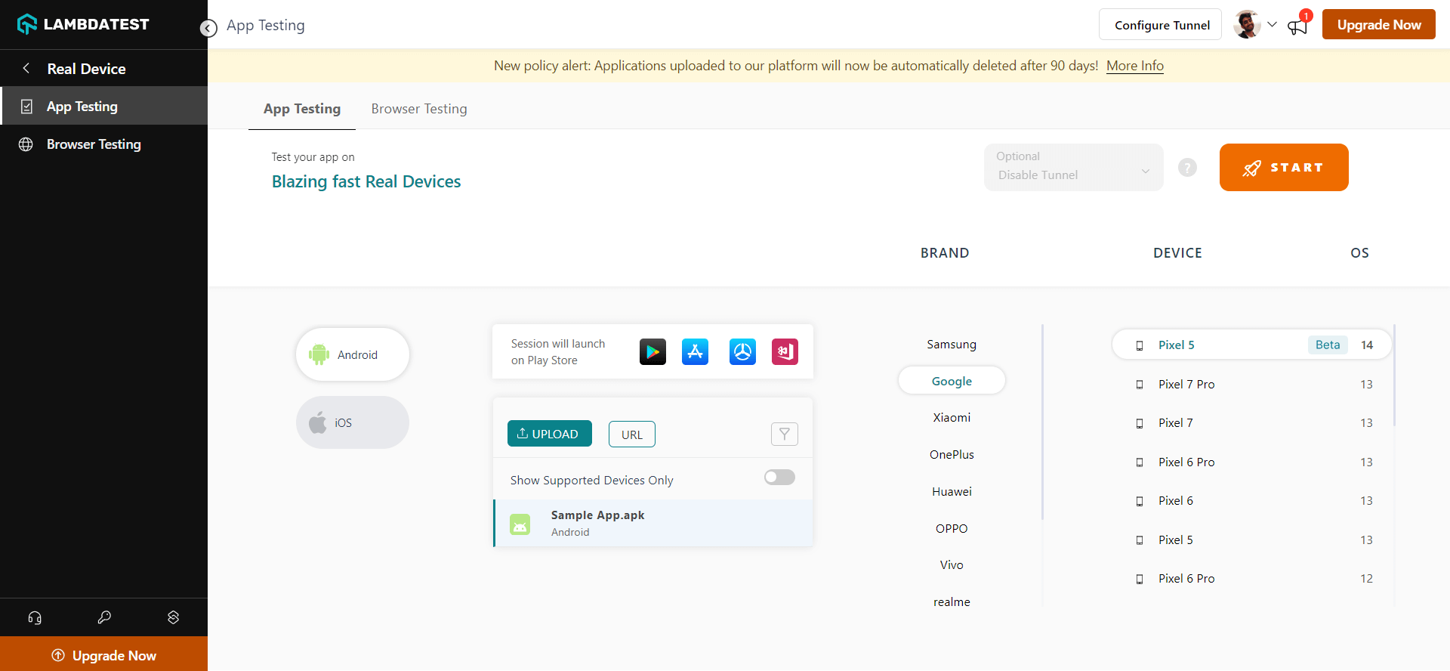Select Vivo brand
Screen dimensions: 1450x671
click(952, 565)
